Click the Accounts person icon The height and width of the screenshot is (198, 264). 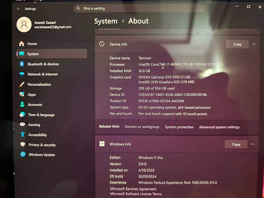[22, 104]
